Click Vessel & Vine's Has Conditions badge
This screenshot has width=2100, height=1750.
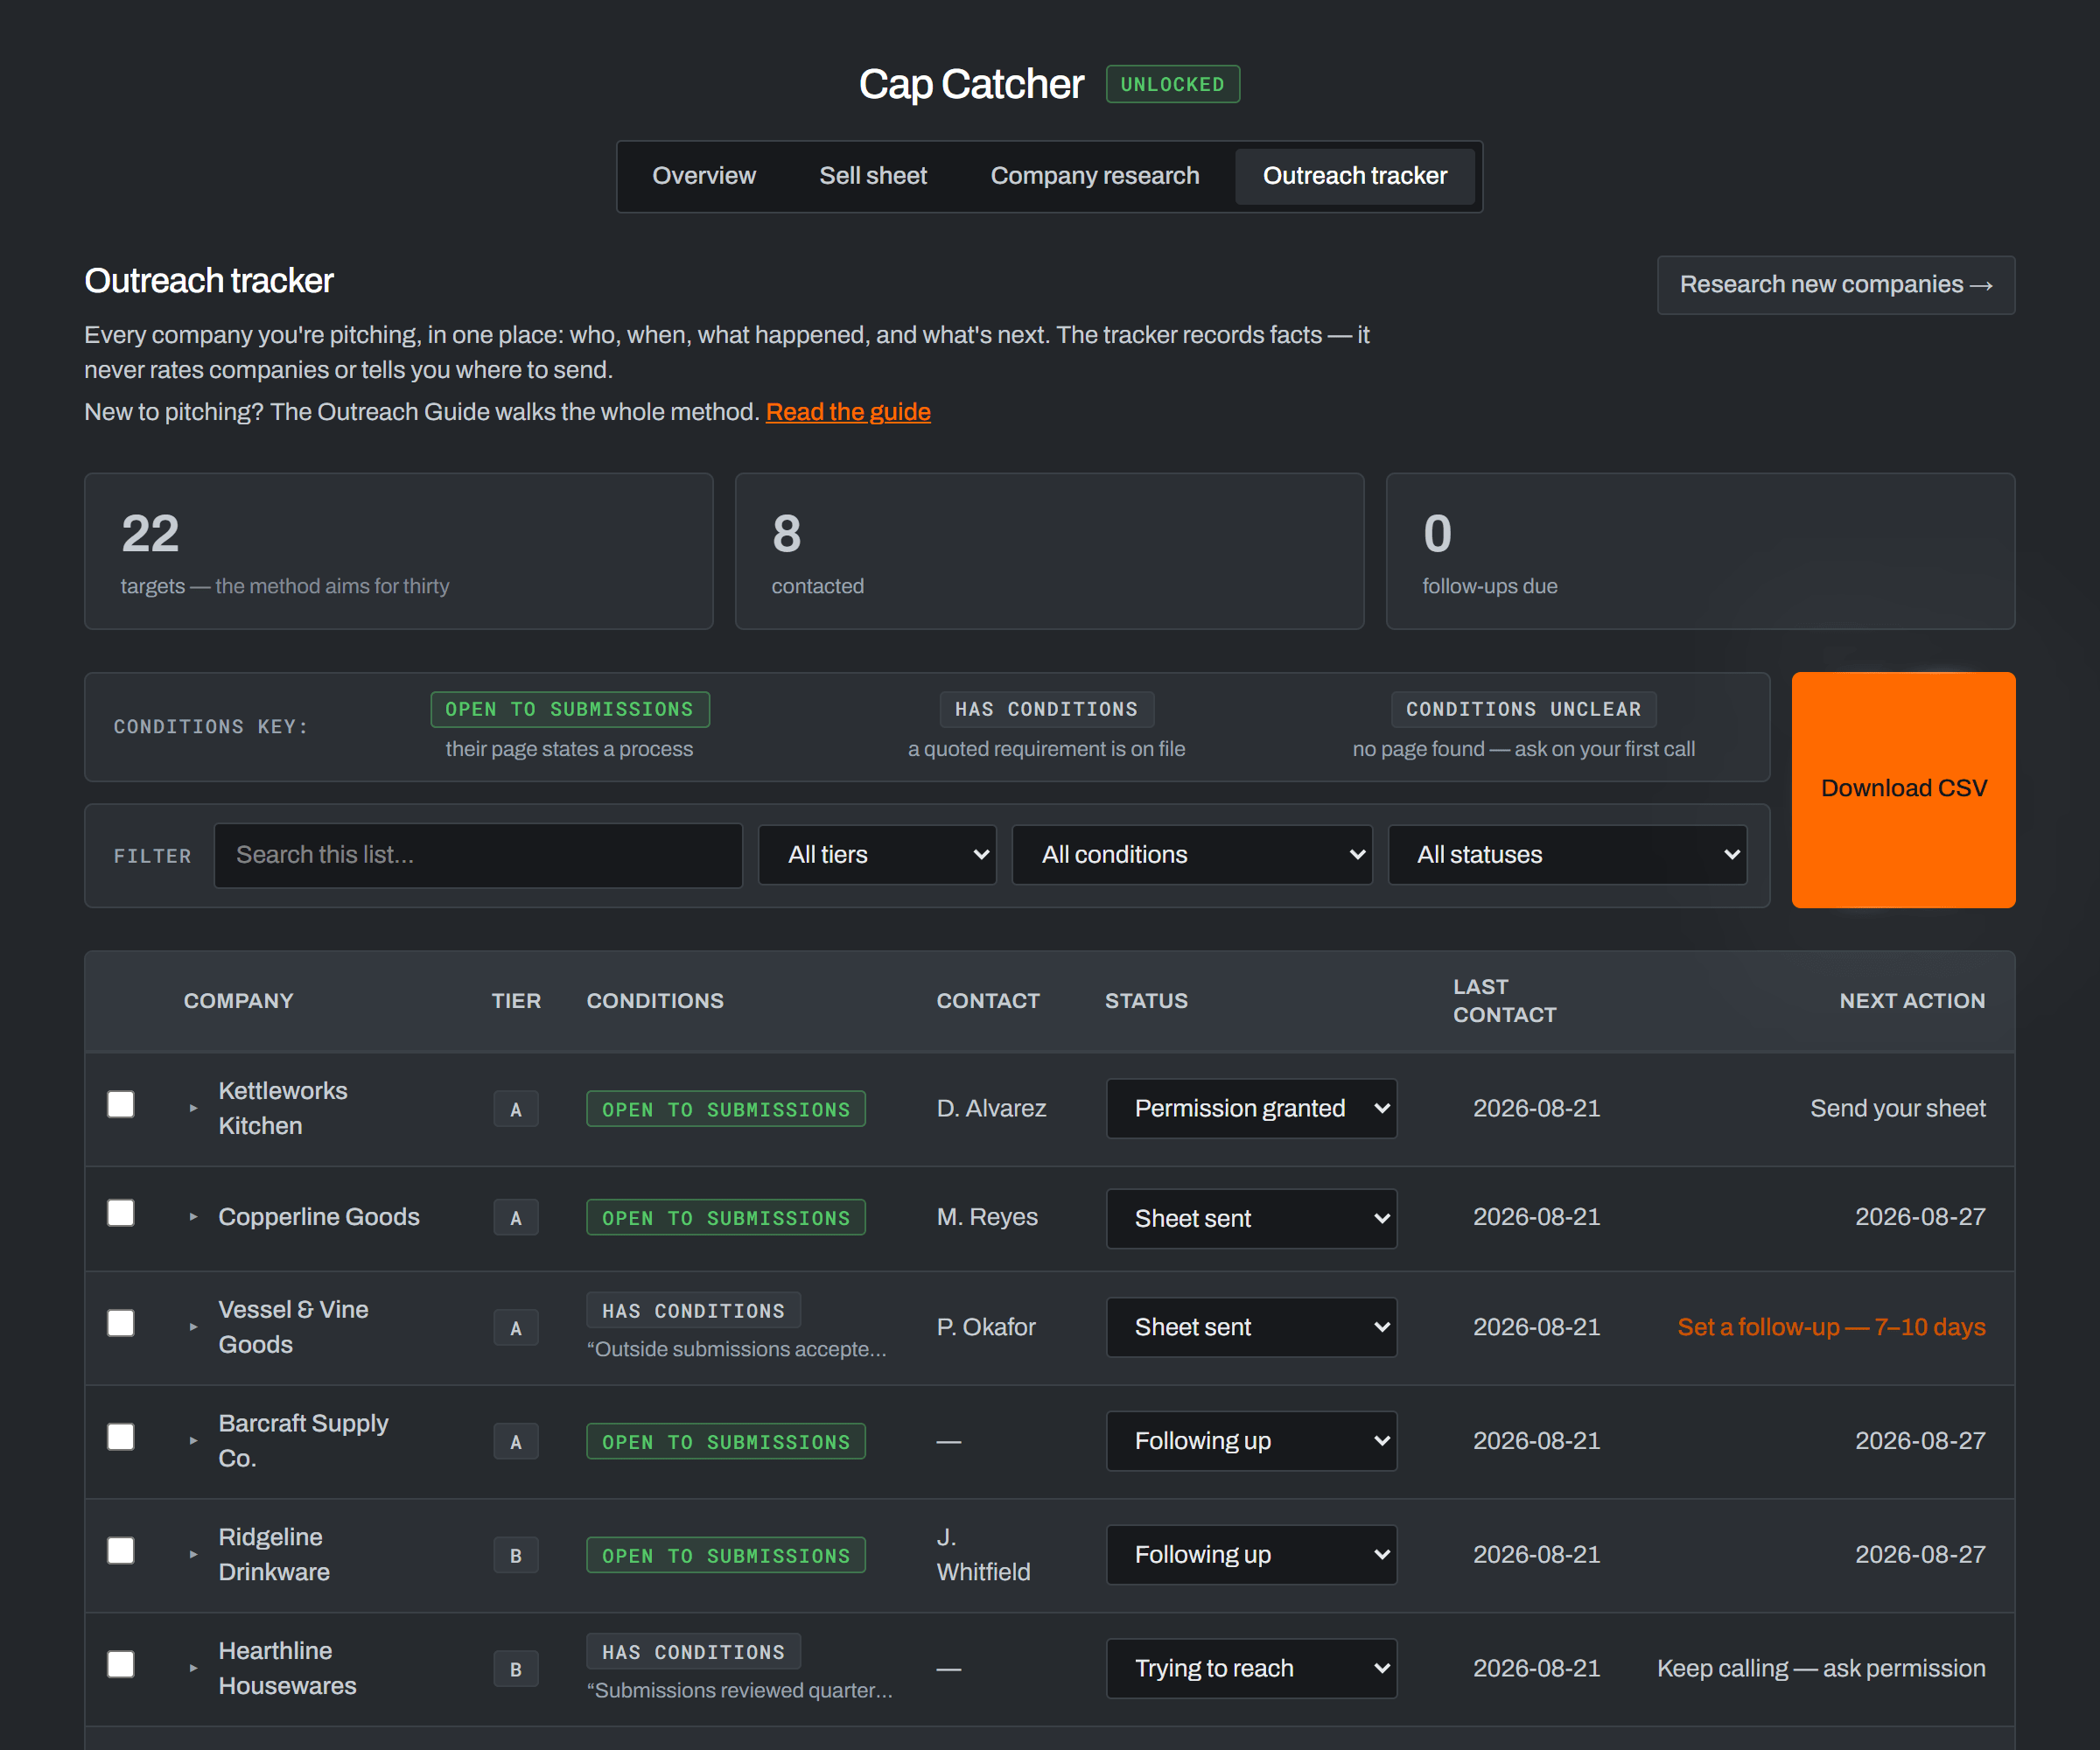(x=693, y=1310)
